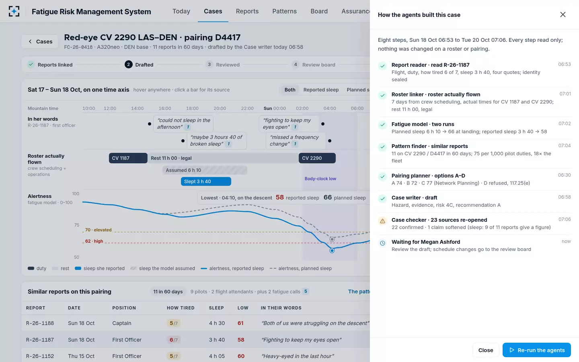Click the Pattern finder step check icon
Image resolution: width=579 pixels, height=362 pixels.
click(x=382, y=147)
